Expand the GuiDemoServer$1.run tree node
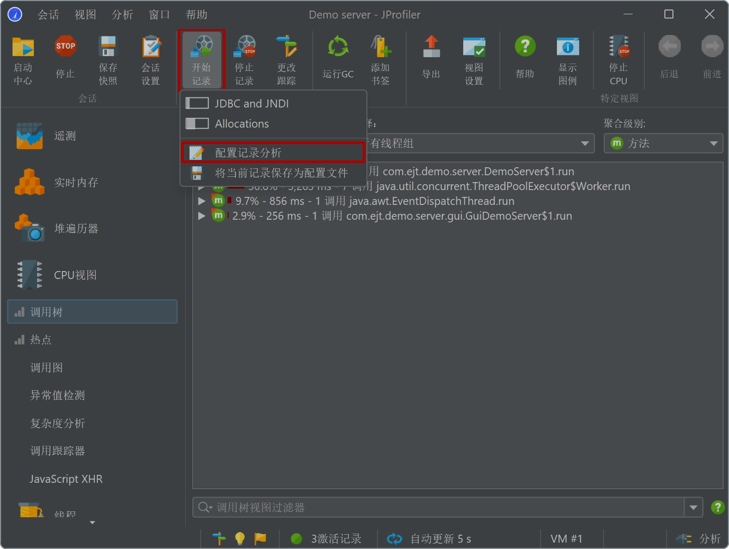Viewport: 729px width, 549px height. [x=201, y=216]
